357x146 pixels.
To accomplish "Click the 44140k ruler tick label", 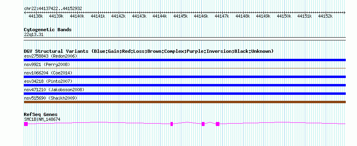I will (x=77, y=16).
